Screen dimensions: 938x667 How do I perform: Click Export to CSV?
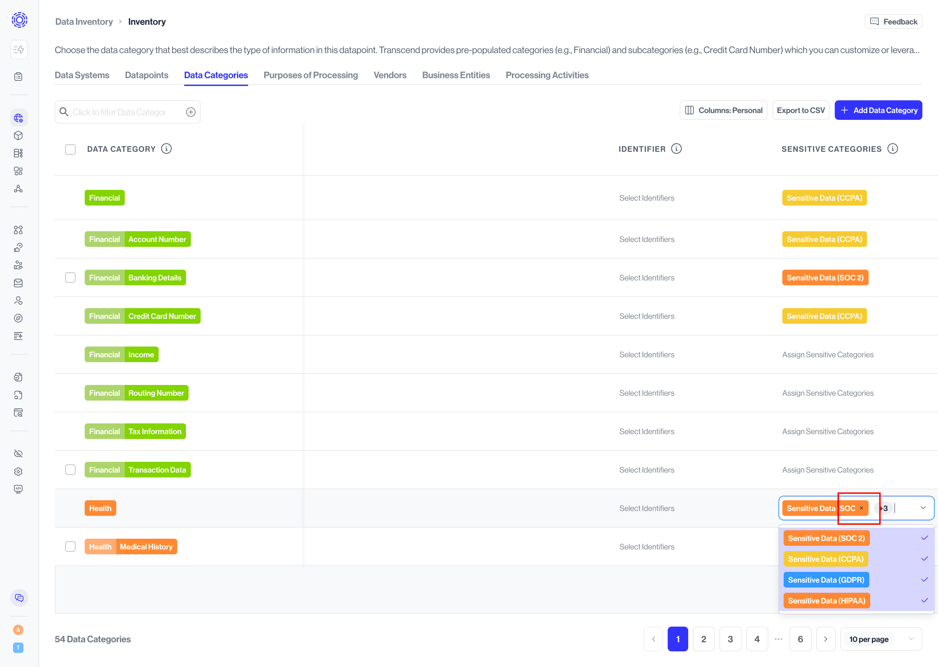(x=801, y=110)
